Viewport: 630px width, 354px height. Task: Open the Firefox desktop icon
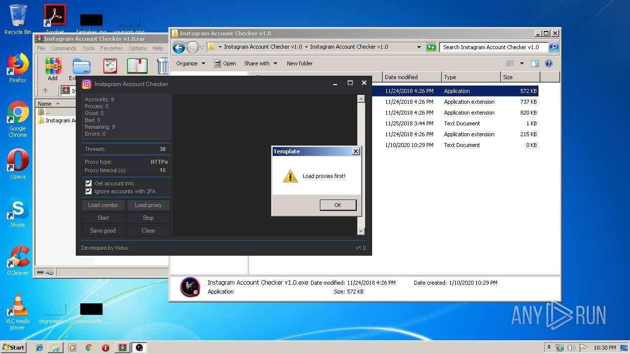pos(18,68)
